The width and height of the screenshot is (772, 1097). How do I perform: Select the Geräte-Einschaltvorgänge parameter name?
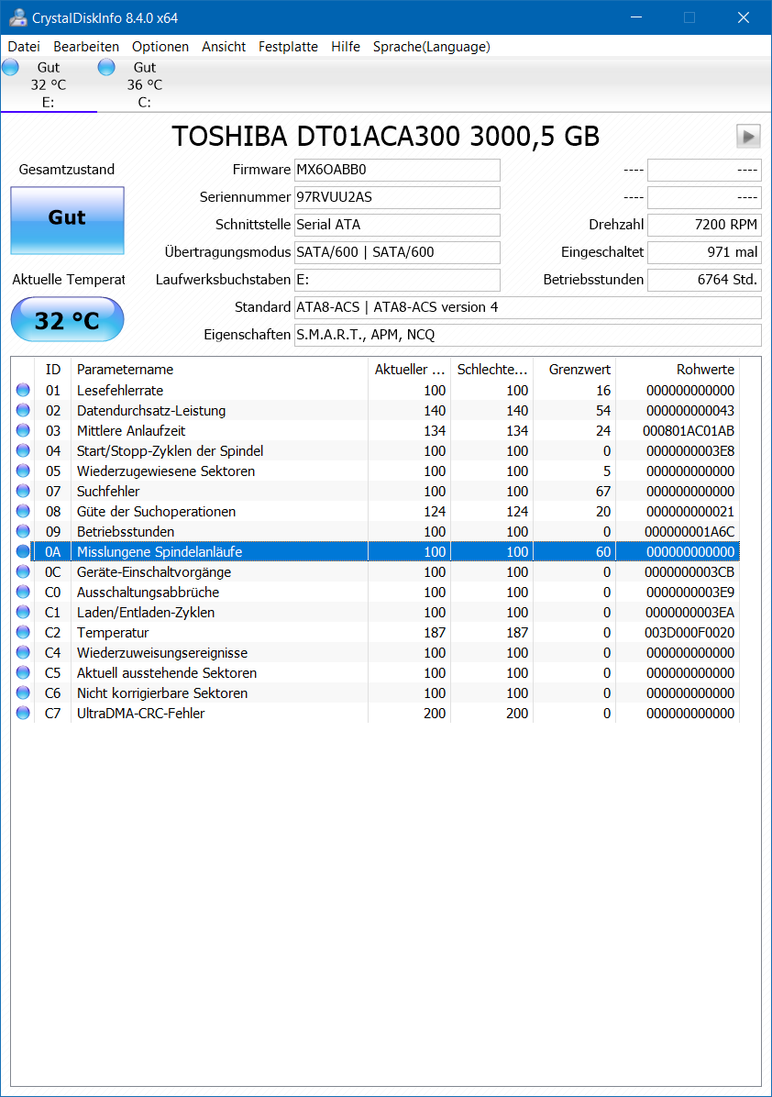tap(154, 572)
